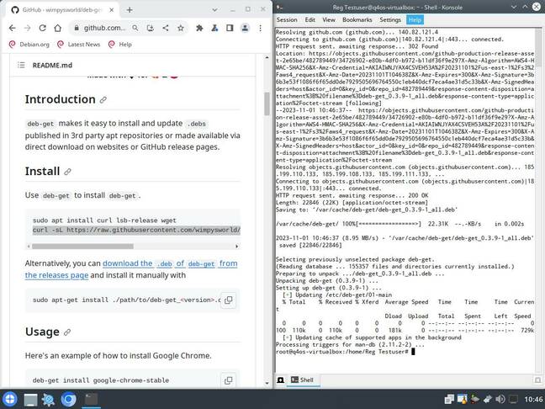Reload the GitHub page
This screenshot has height=409, width=545.
(x=42, y=28)
